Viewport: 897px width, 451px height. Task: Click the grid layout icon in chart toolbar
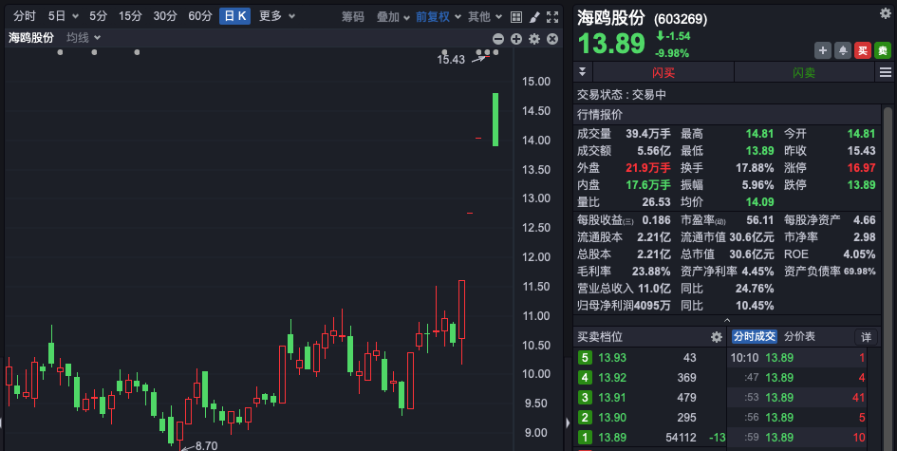click(x=515, y=16)
